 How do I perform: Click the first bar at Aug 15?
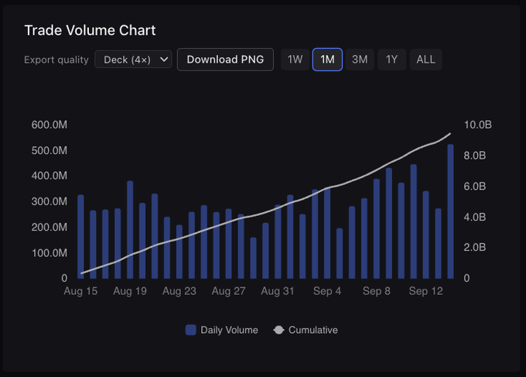pos(80,237)
